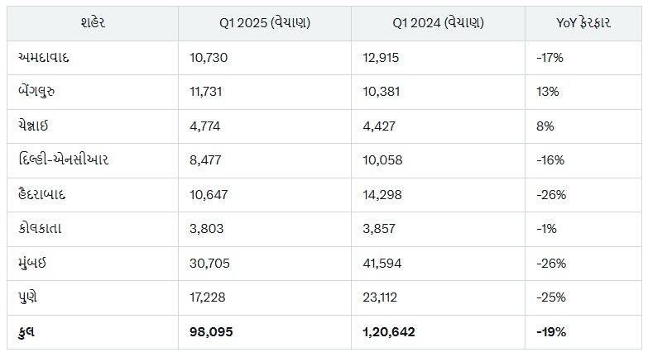This screenshot has width=648, height=352.
Task: Click the કુલ total row label
Action: tap(26, 332)
